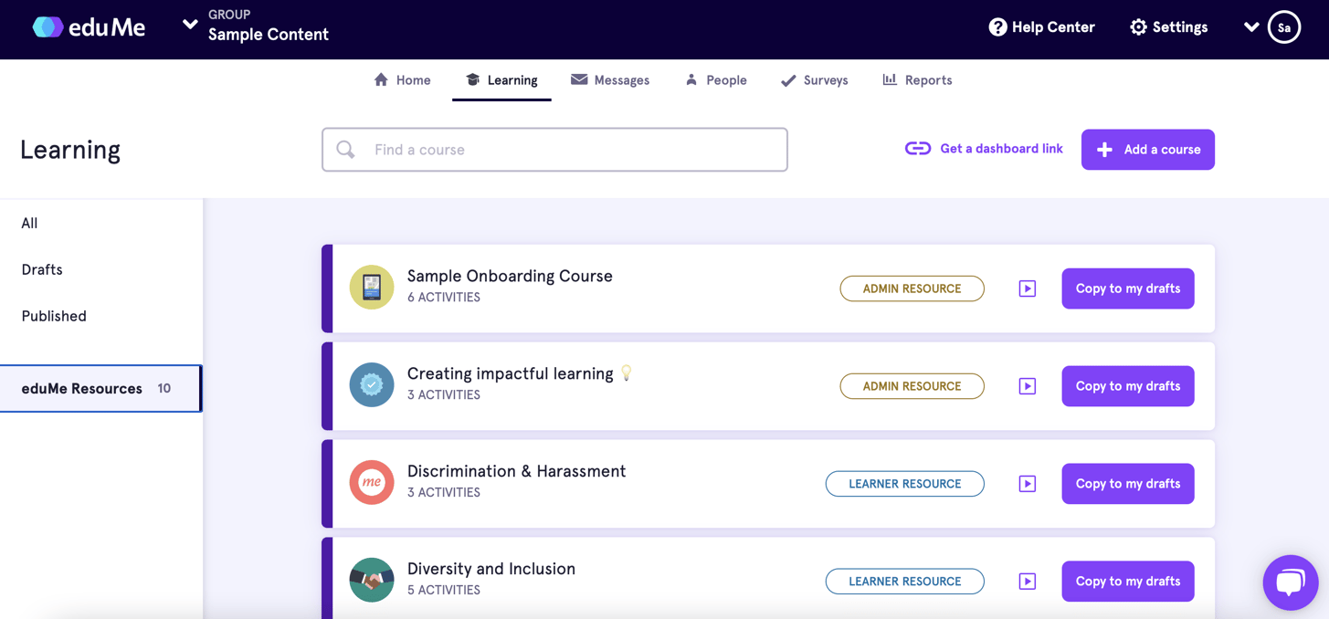The image size is (1329, 619).
Task: Preview the Sample Onboarding Course
Action: [1027, 289]
